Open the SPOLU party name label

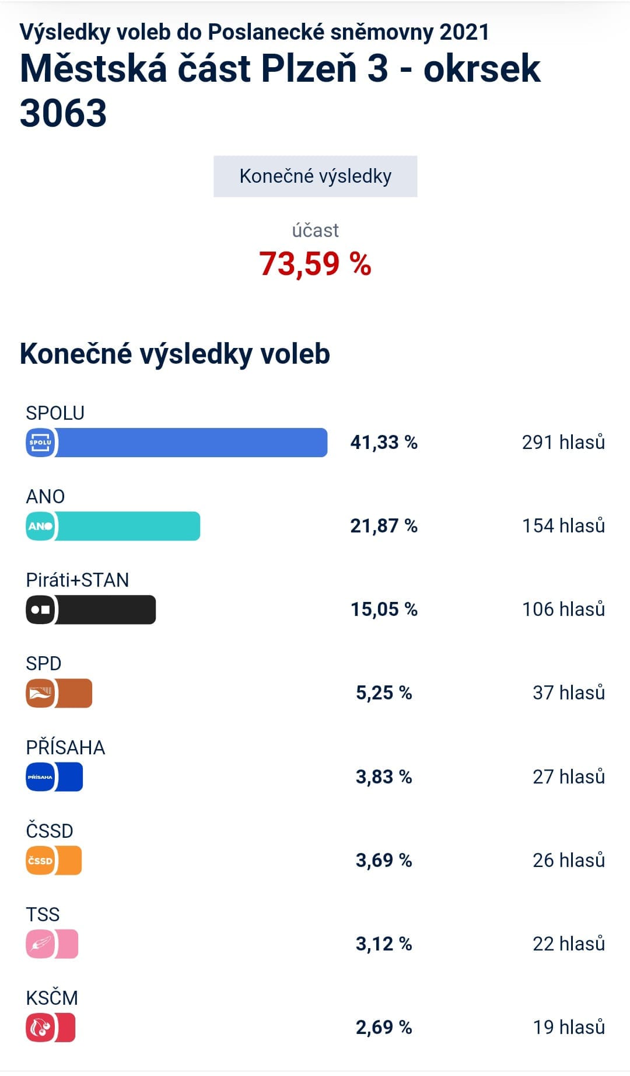click(x=55, y=413)
